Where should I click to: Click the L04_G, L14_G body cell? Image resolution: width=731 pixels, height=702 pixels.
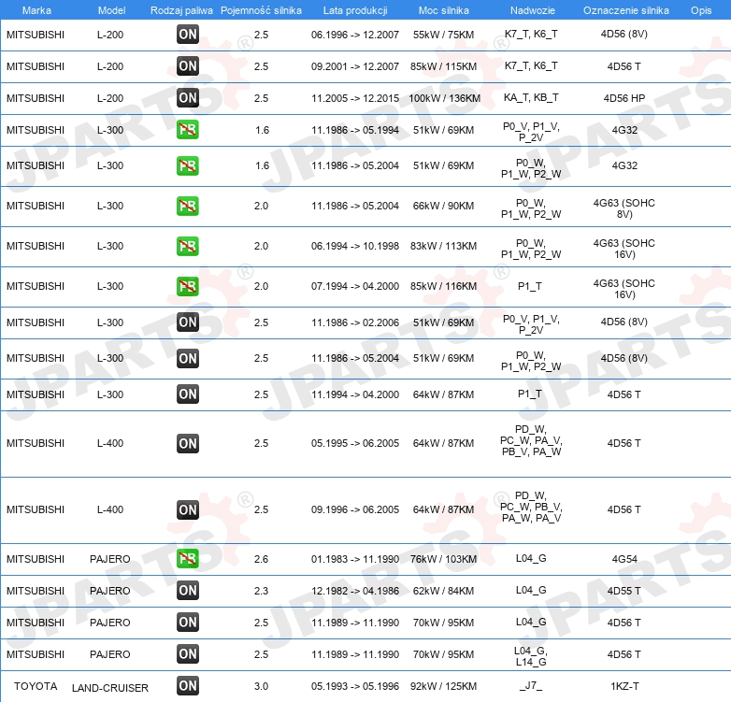coord(531,656)
